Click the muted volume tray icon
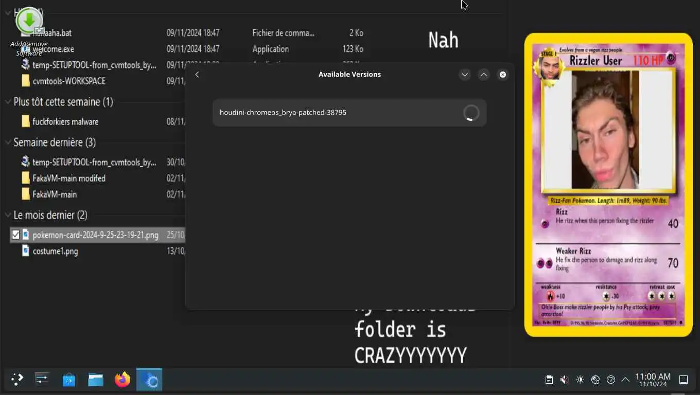This screenshot has width=700, height=395. pyautogui.click(x=564, y=380)
